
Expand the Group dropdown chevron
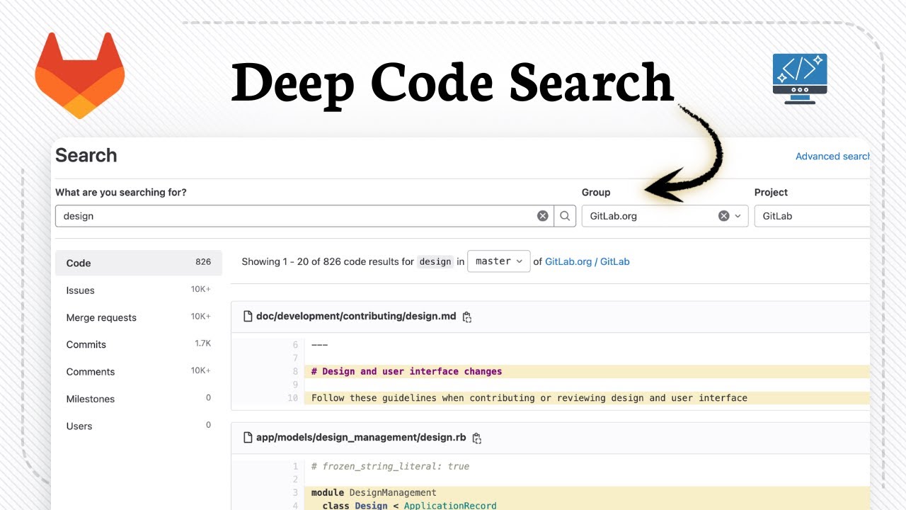[738, 216]
